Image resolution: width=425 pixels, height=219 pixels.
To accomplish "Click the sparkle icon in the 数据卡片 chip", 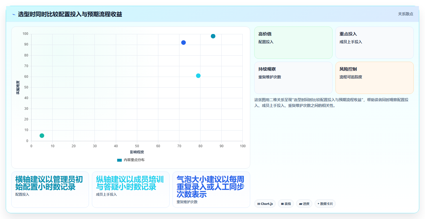I will (318, 204).
